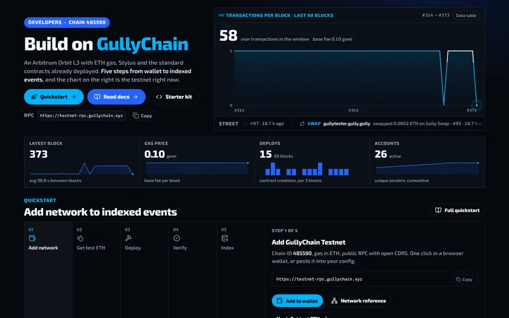Viewport: 509px width, 318px height.
Task: Click the last chart data point at #373
Action: click(x=477, y=105)
